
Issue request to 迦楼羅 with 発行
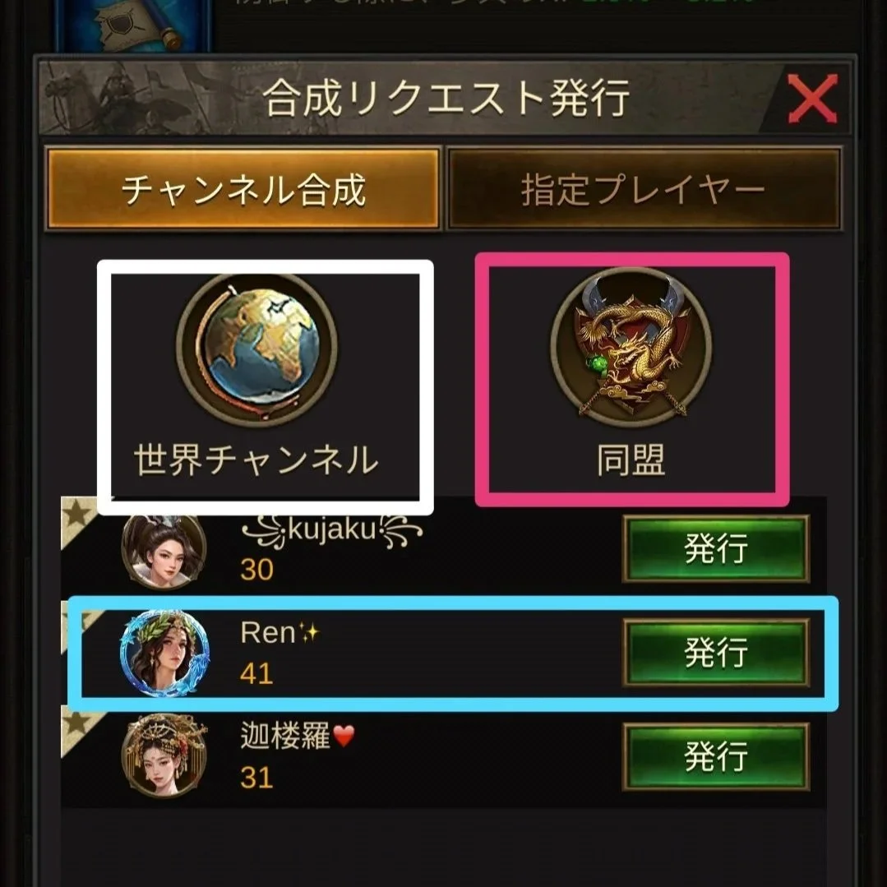[716, 756]
